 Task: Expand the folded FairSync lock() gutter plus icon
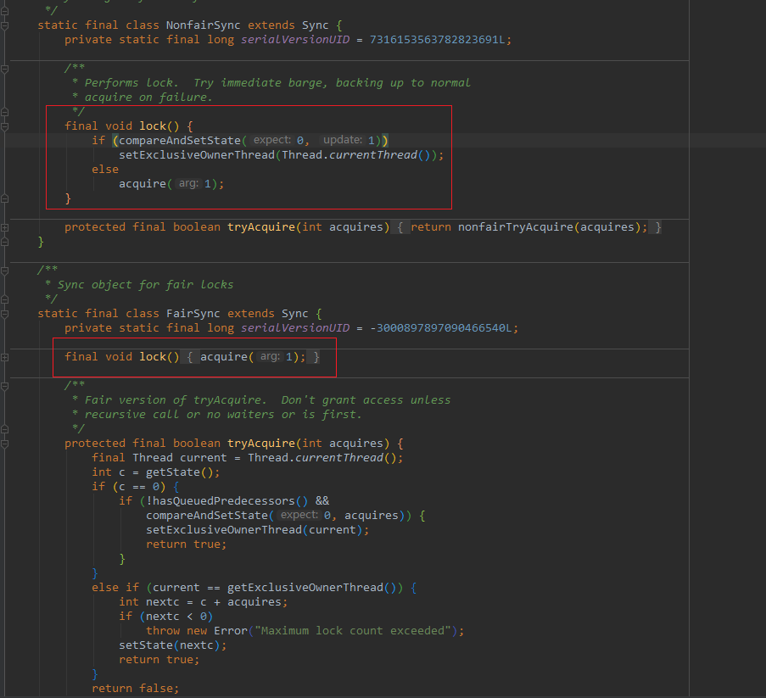(x=5, y=357)
